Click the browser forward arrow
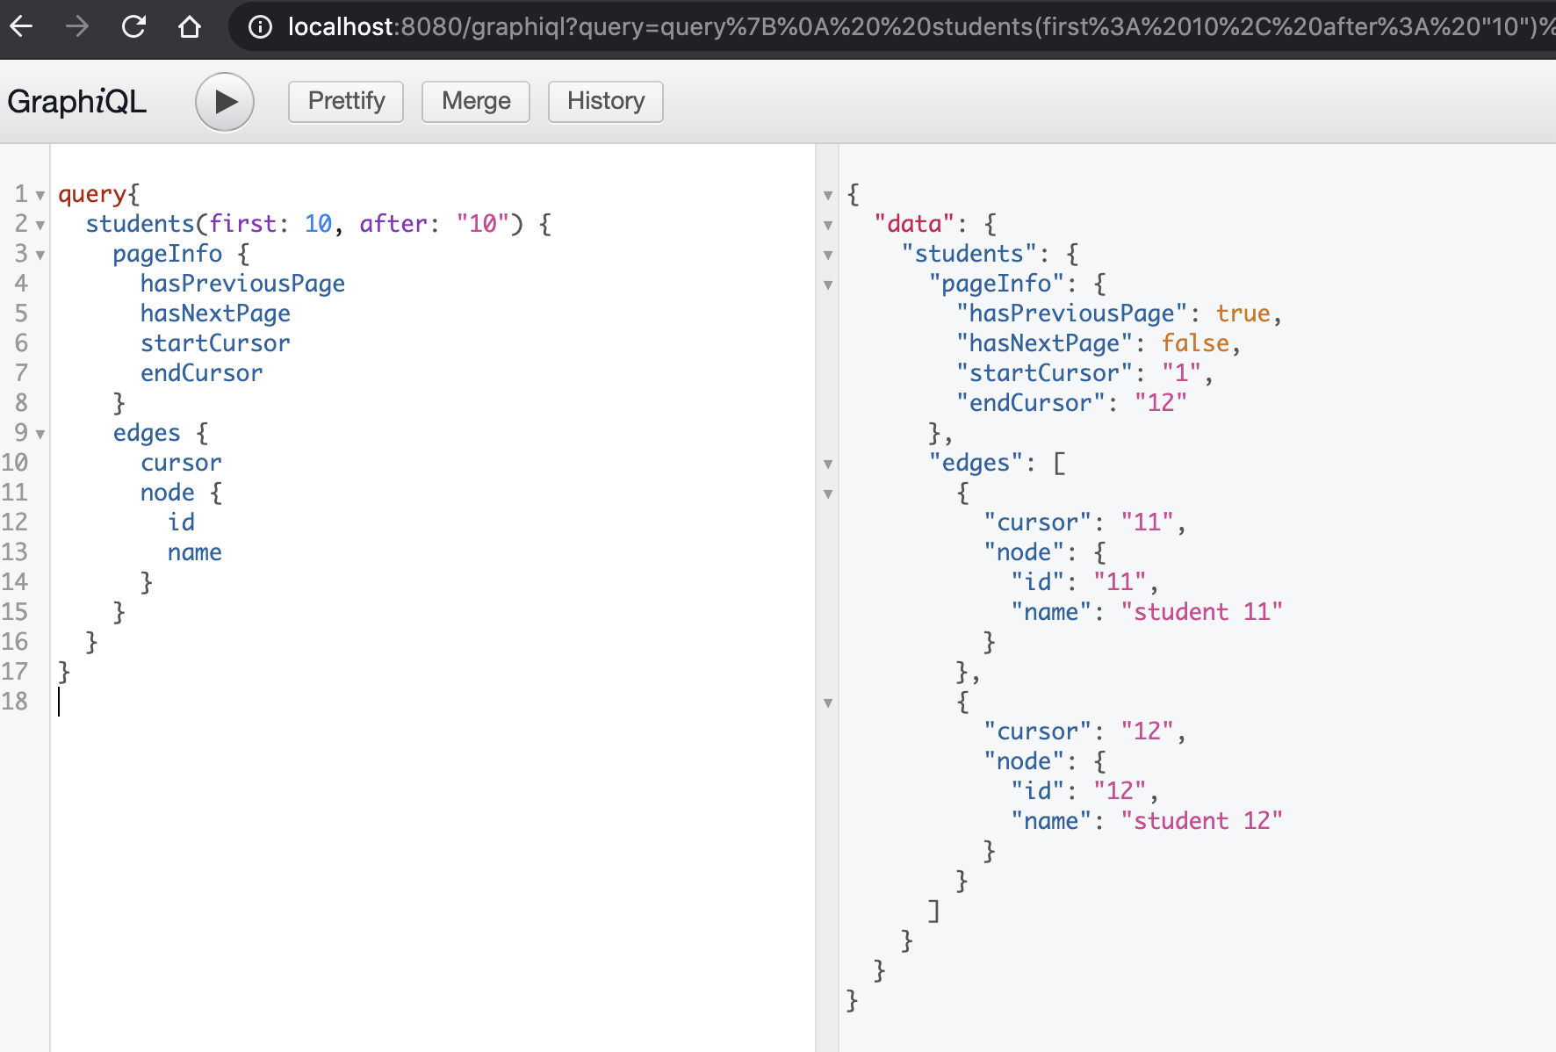This screenshot has width=1556, height=1052. pyautogui.click(x=77, y=27)
